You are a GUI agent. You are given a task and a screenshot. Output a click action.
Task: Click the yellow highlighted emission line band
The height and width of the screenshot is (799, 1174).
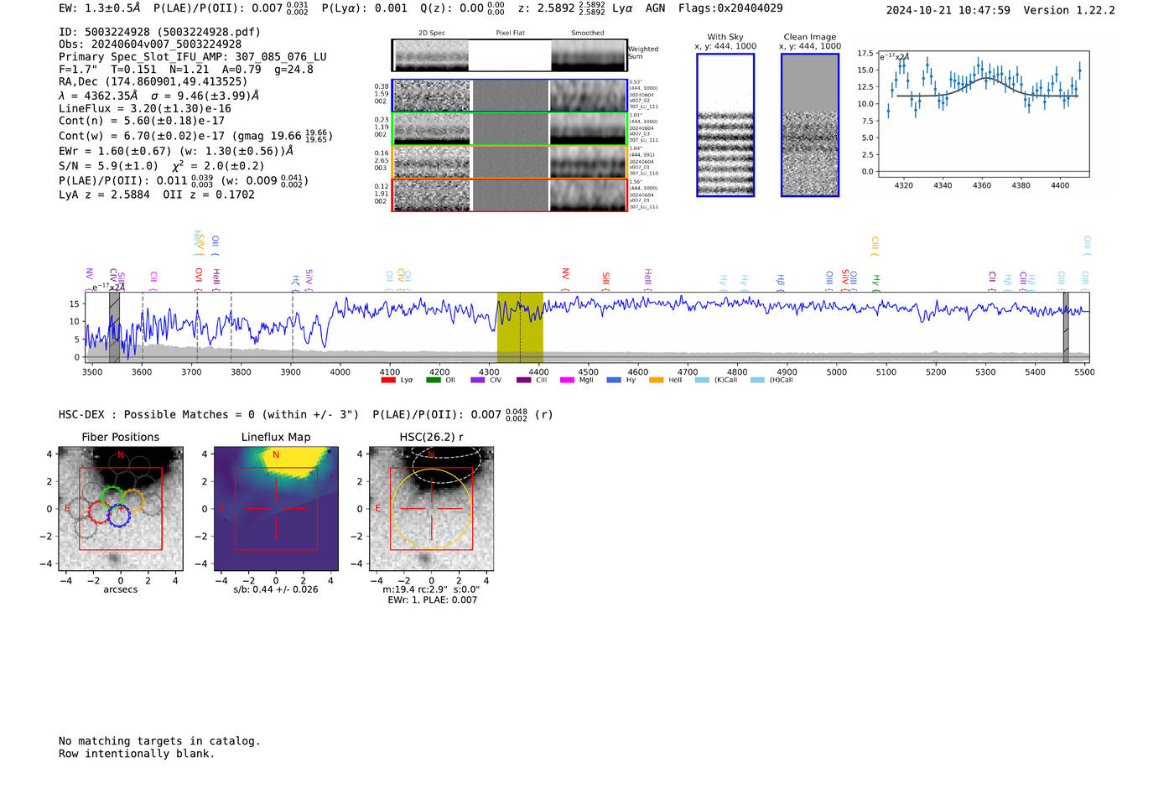(520, 327)
